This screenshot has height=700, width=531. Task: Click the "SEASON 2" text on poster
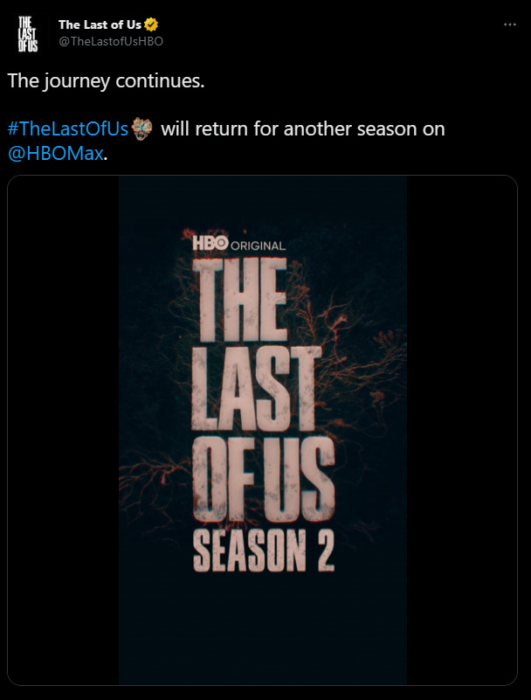coord(262,546)
